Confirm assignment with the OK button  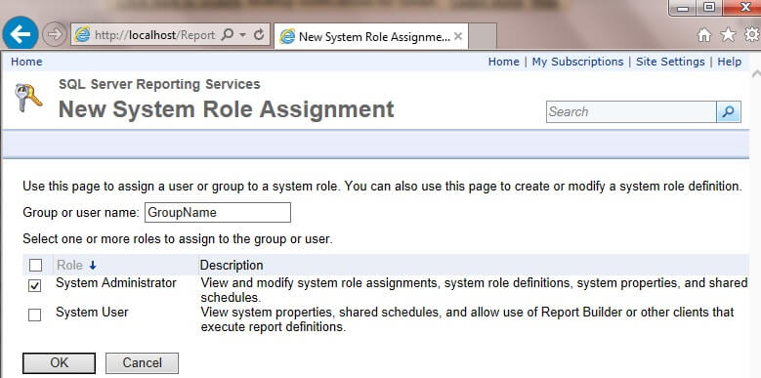60,363
